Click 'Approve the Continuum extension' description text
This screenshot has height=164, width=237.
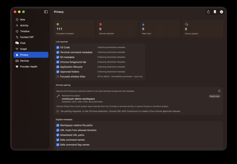point(95,91)
